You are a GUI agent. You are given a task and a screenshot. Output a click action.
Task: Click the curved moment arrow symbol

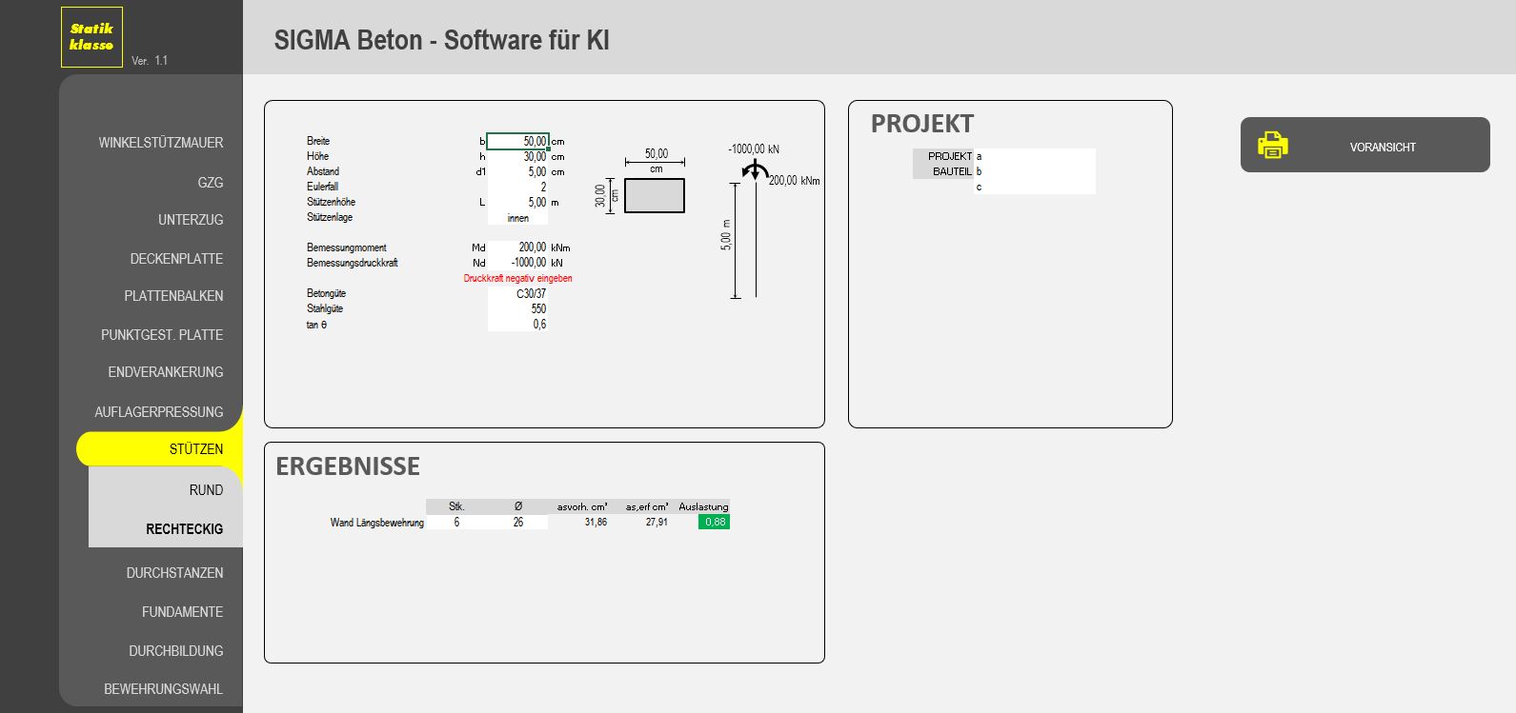pyautogui.click(x=755, y=170)
